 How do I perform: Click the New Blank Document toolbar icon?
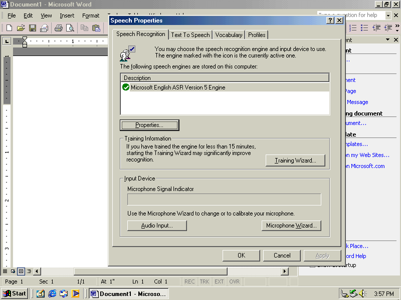coord(9,28)
